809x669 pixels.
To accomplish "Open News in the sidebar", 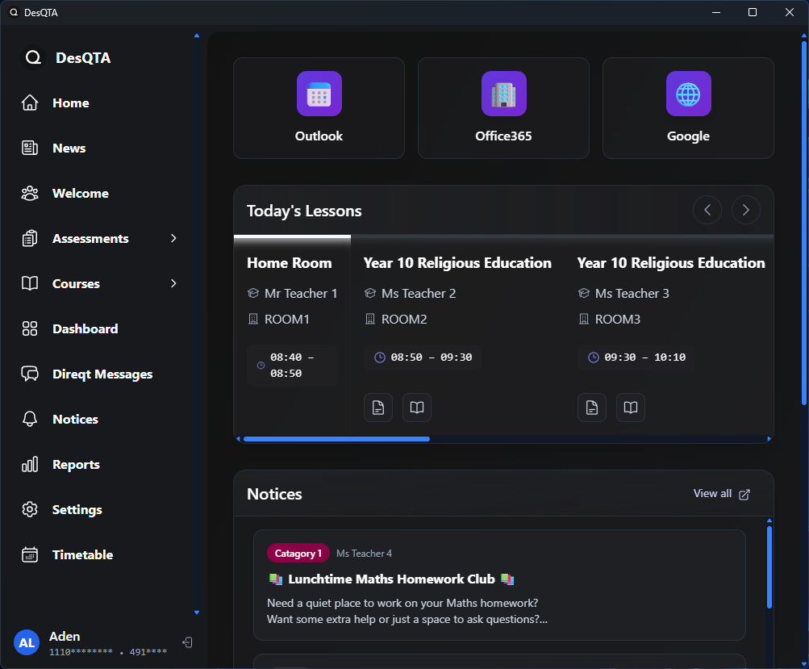I will coord(98,148).
